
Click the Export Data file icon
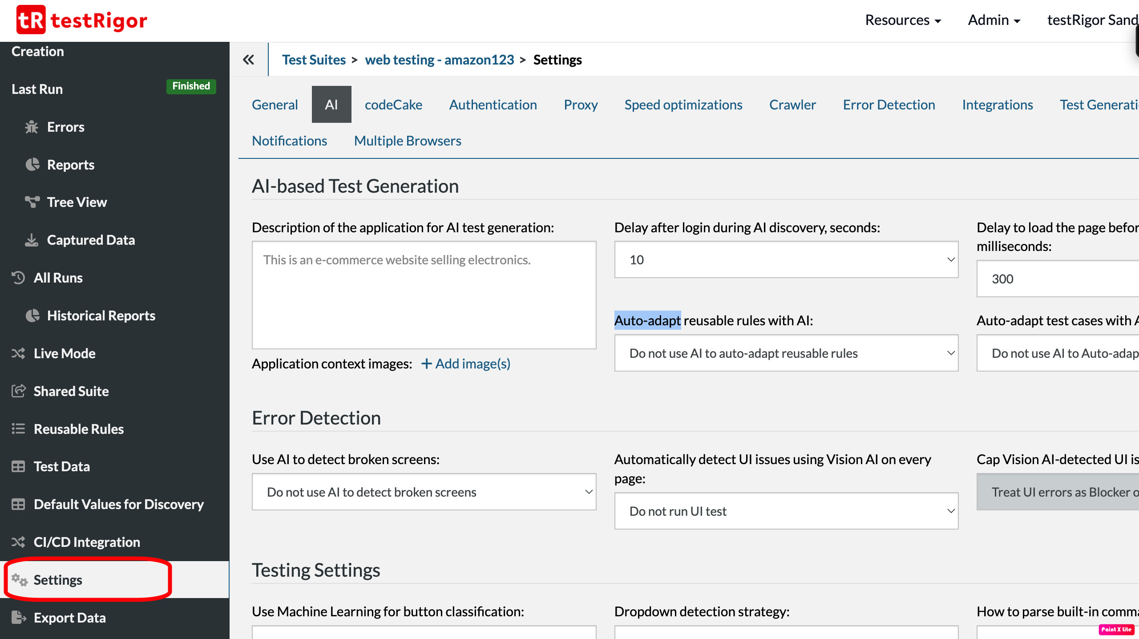tap(18, 617)
